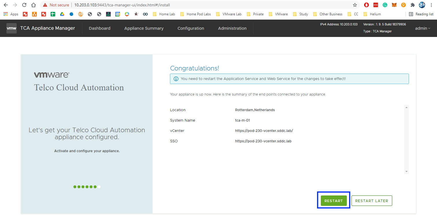437x218 pixels.
Task: Open the MetaMask fox extension icon
Action: coord(394,5)
